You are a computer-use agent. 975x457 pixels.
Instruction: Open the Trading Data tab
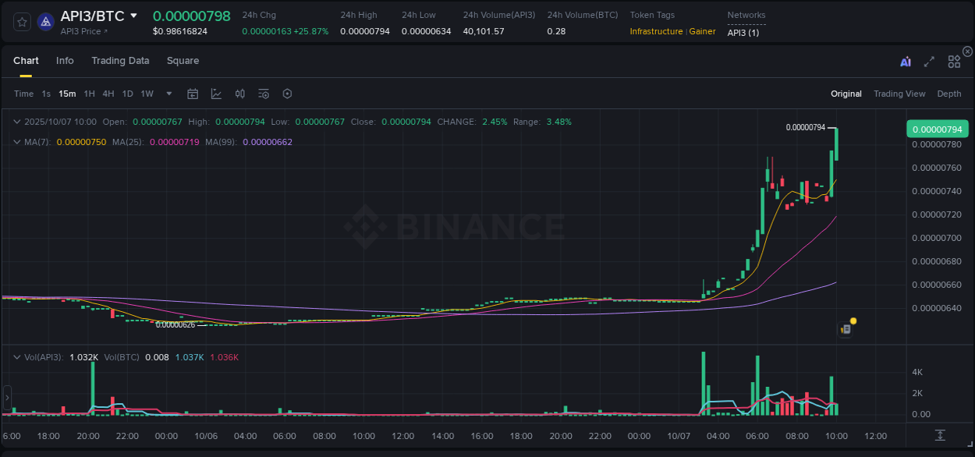(x=120, y=61)
